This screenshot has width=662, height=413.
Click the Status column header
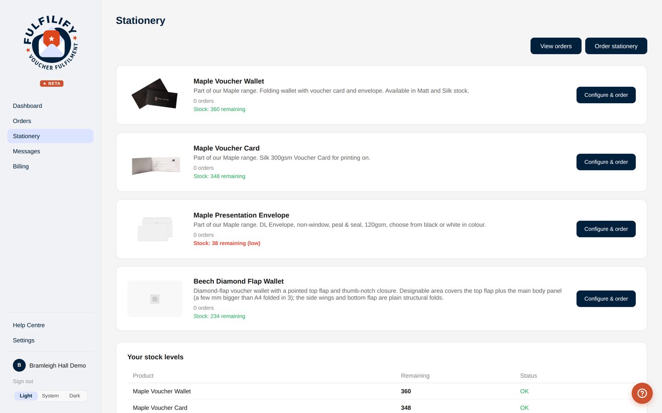click(x=528, y=375)
